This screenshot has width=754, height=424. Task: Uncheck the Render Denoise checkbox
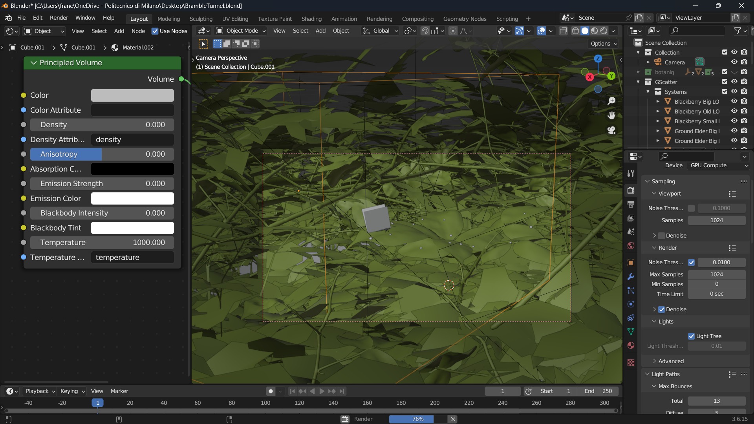click(662, 309)
